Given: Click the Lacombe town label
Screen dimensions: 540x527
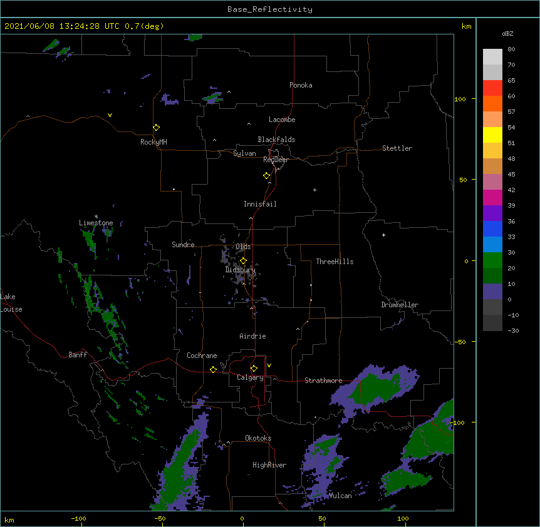Looking at the screenshot, I should pos(282,120).
